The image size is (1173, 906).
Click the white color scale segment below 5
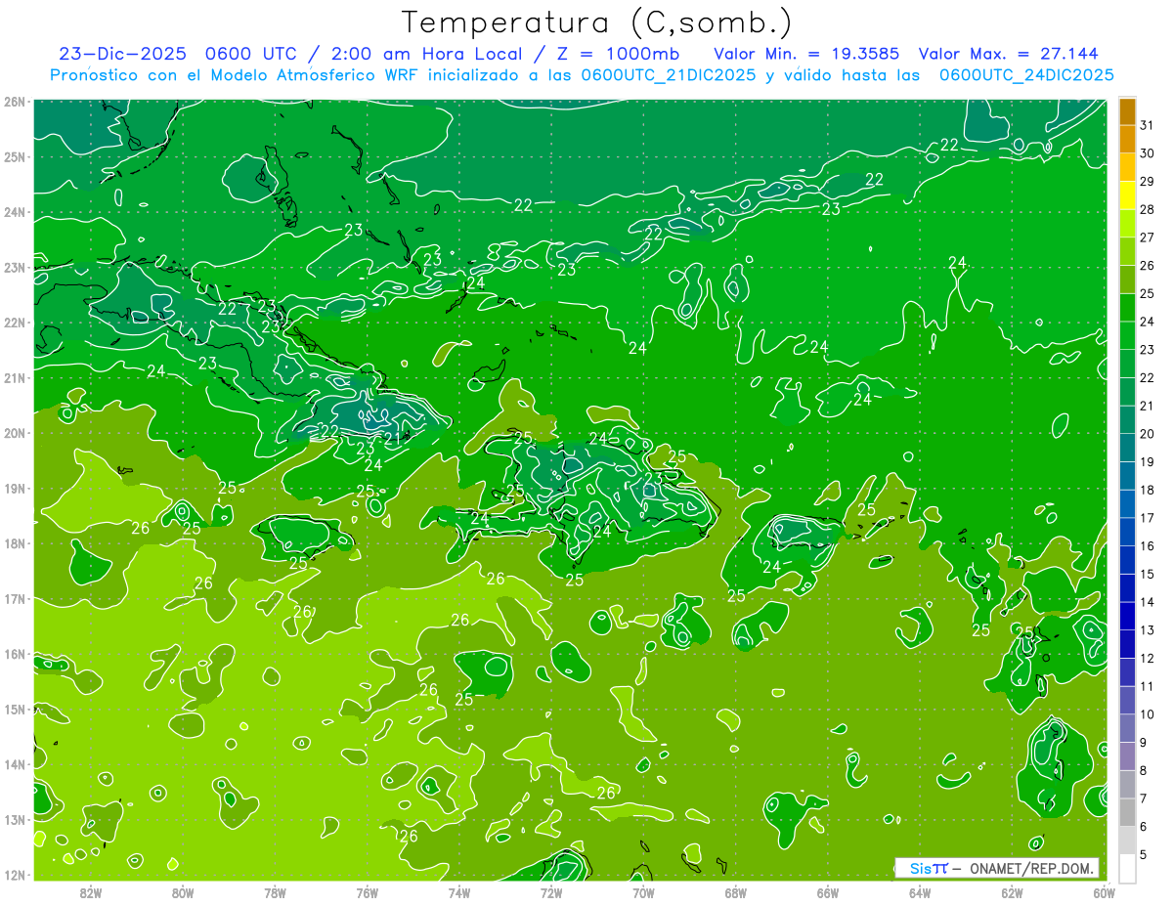(1127, 868)
